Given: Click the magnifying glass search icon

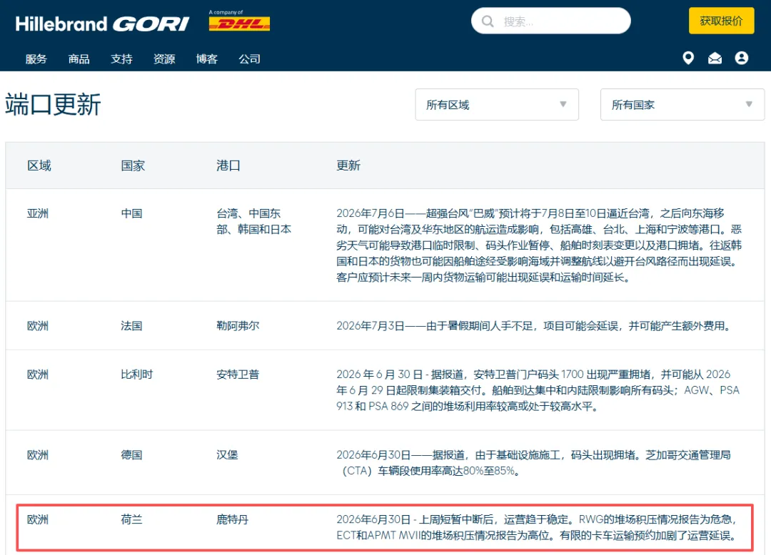Looking at the screenshot, I should click(x=488, y=21).
